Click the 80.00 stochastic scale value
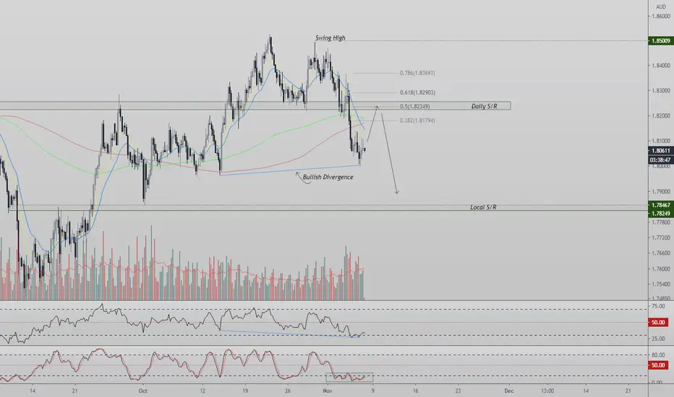The height and width of the screenshot is (397, 674). tap(658, 355)
